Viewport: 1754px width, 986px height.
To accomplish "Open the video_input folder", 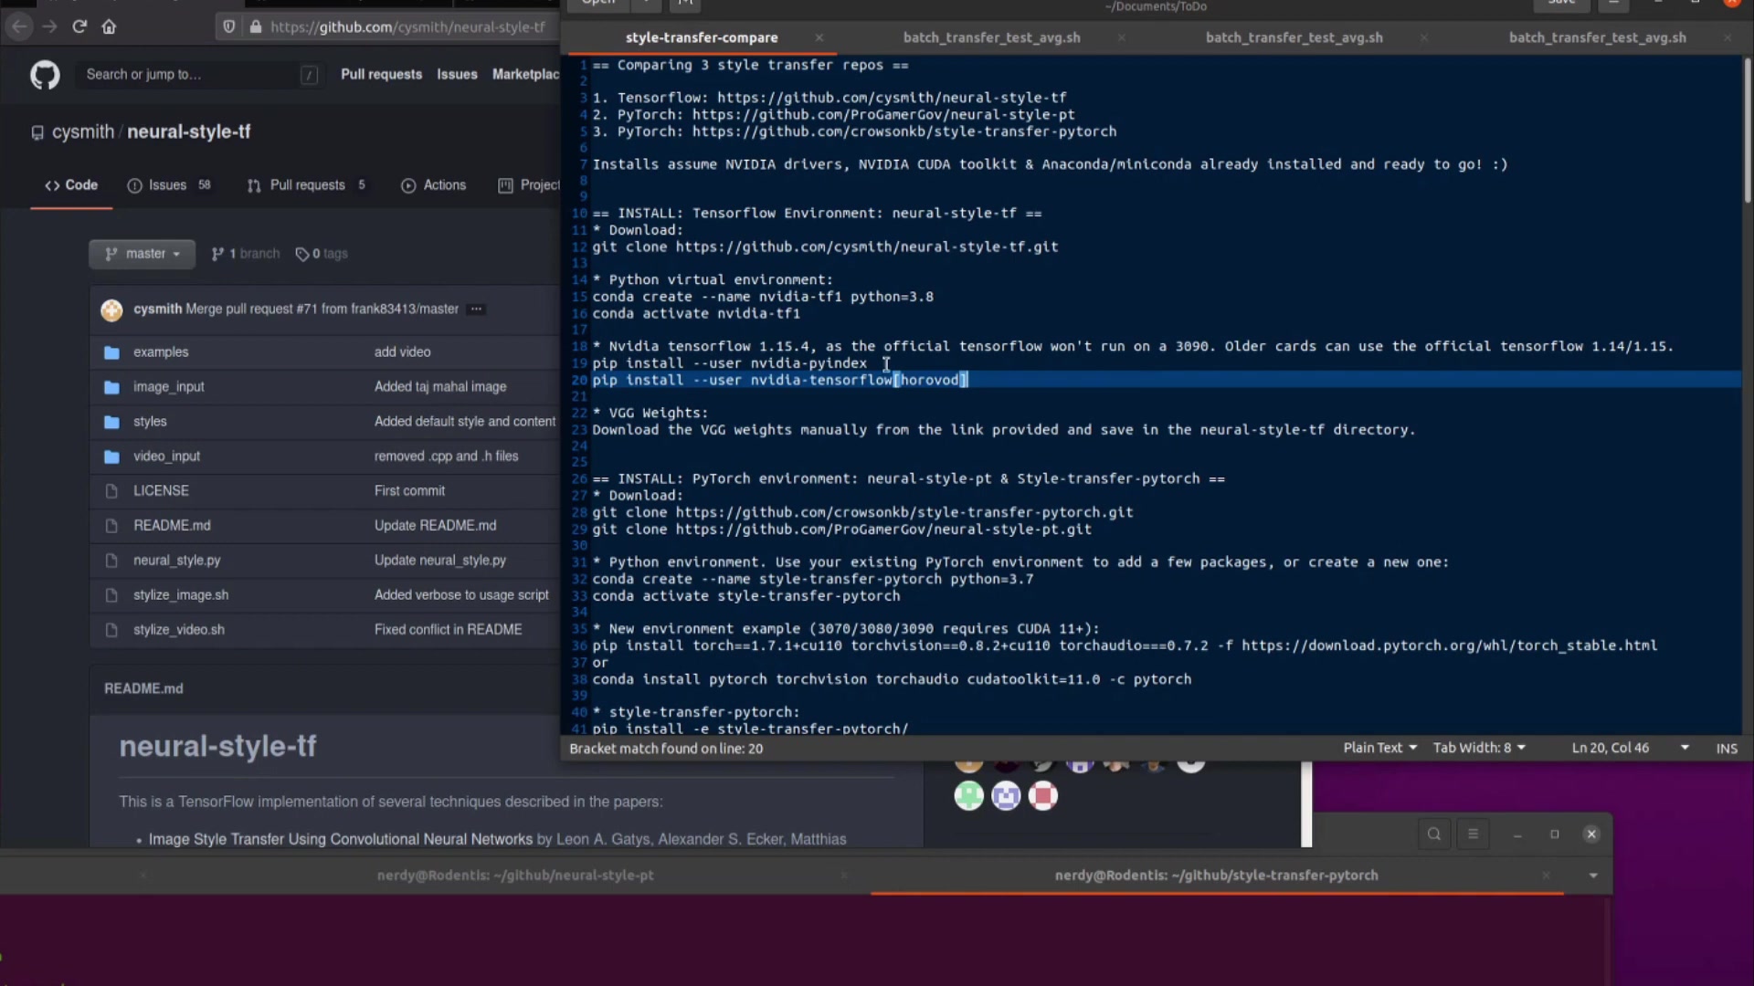I will point(166,456).
